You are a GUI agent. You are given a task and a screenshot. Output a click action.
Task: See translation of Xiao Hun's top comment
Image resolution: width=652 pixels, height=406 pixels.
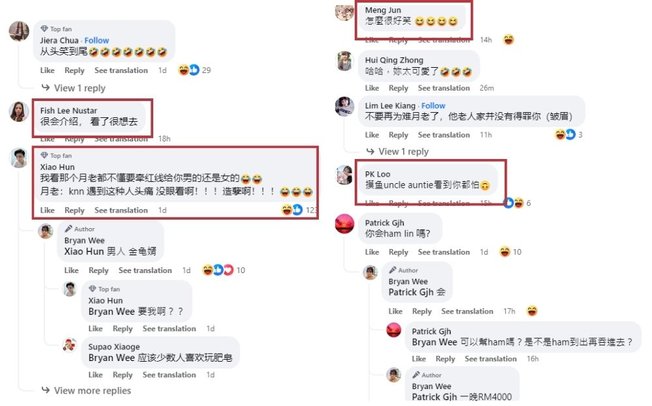[121, 210]
